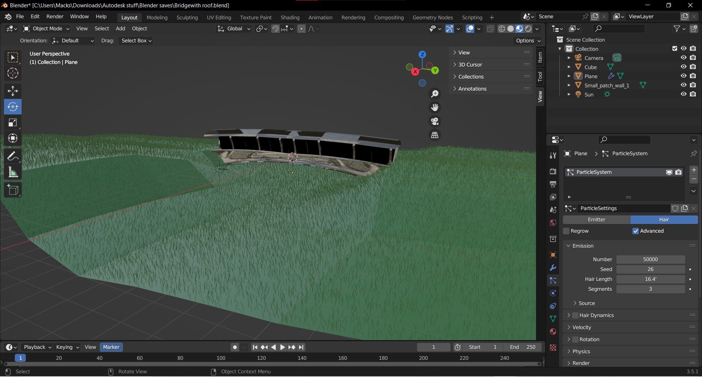Screen dimensions: 702x377
Task: Toggle camera view in viewport
Action: pyautogui.click(x=435, y=121)
